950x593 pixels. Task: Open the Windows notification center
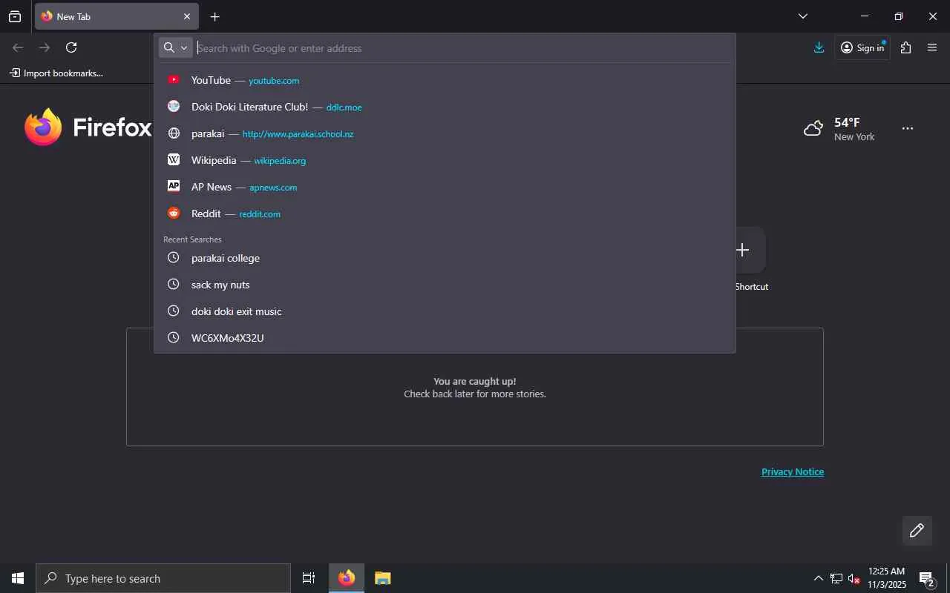pyautogui.click(x=928, y=578)
